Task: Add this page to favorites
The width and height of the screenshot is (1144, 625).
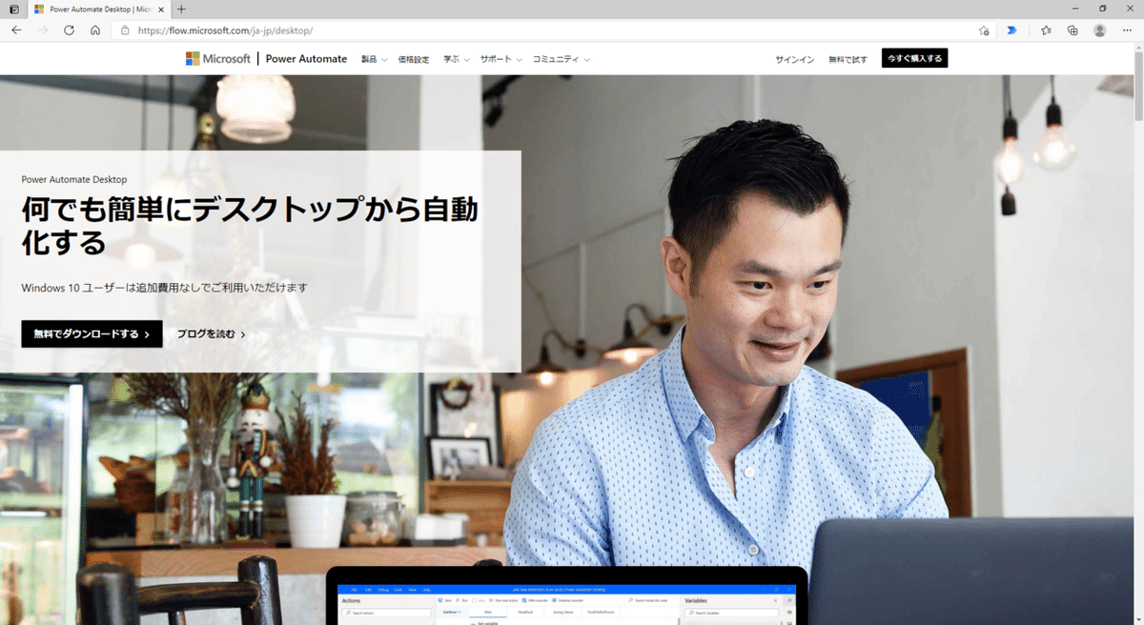Action: (984, 30)
